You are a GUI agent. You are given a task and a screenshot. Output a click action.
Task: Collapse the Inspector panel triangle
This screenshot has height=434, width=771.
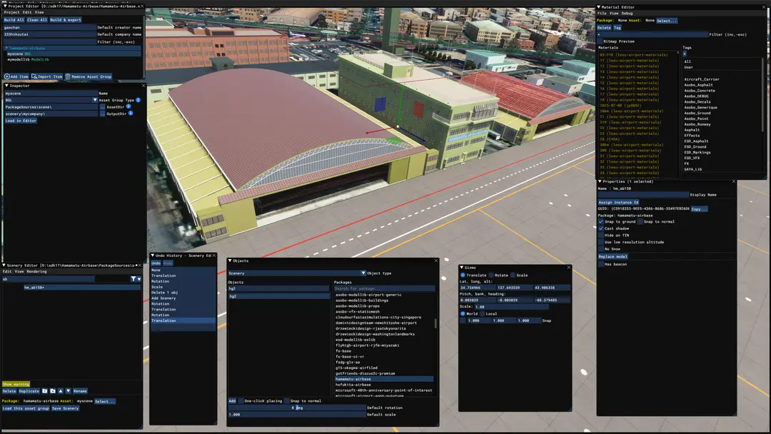pyautogui.click(x=6, y=86)
